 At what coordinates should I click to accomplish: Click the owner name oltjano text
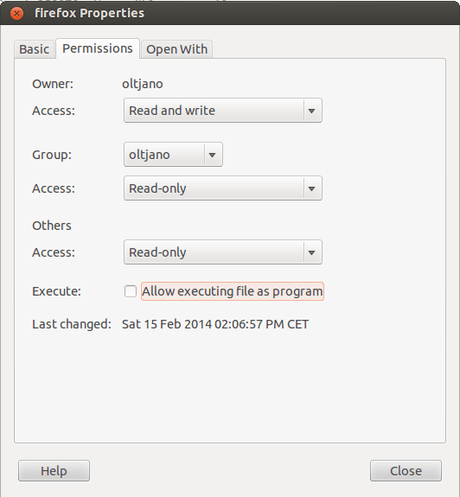tap(143, 84)
